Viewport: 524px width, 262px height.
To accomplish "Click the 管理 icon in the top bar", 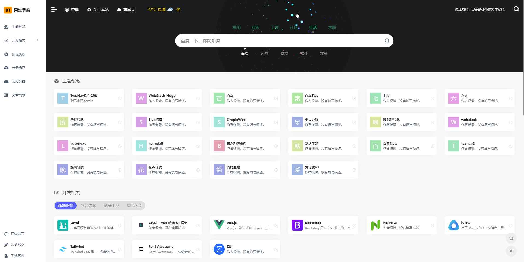I will click(66, 10).
